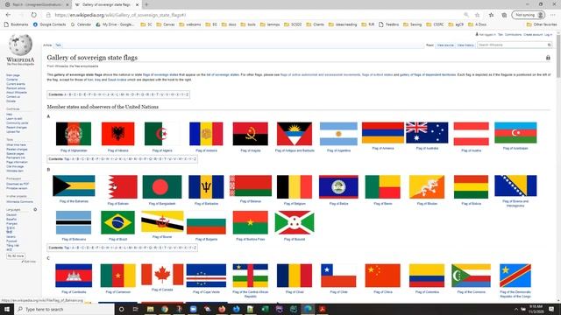
Task: Open the tools bookmarks folder
Action: tap(248, 24)
